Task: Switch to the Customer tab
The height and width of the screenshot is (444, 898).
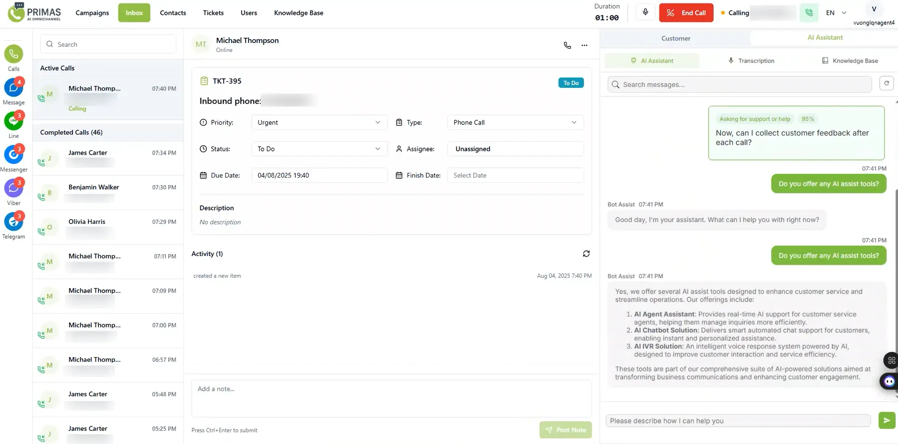Action: [x=675, y=38]
